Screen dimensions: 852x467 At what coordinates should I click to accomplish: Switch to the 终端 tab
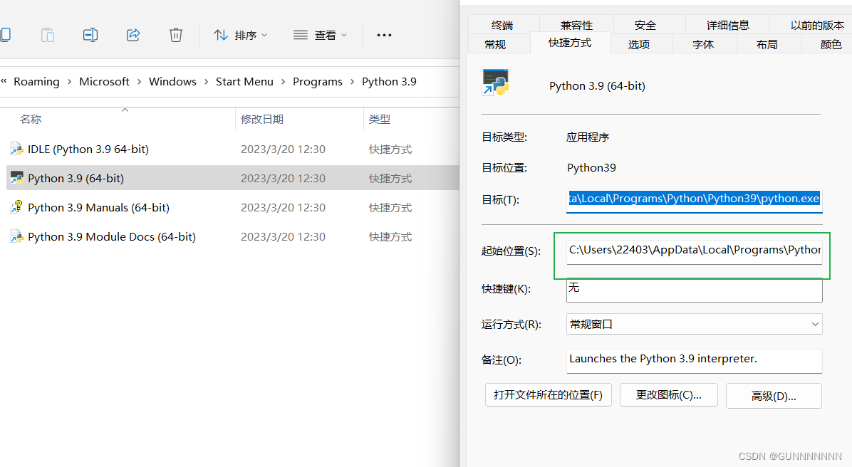tap(503, 25)
